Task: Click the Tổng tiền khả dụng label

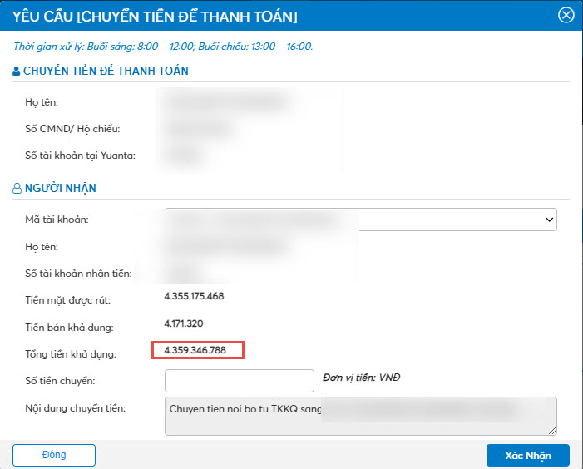Action: [x=71, y=354]
